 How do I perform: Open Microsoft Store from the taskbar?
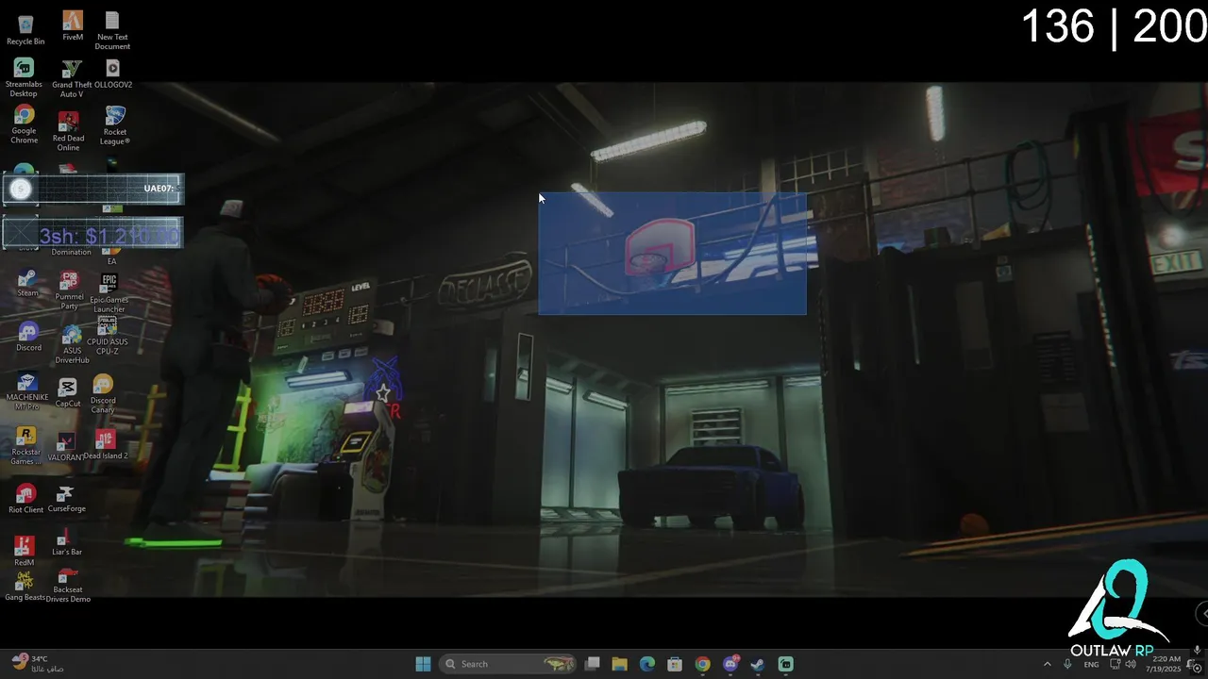coord(675,664)
